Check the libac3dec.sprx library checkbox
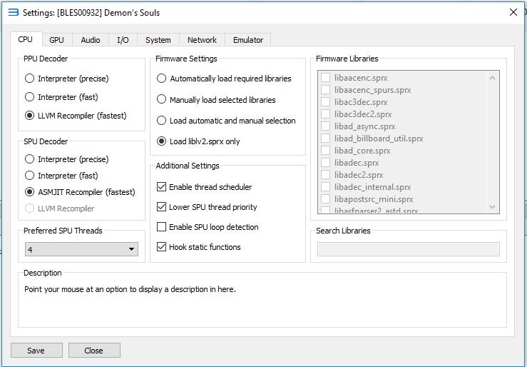 [326, 102]
